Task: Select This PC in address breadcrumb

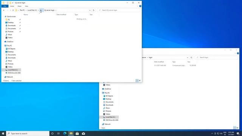Action: (x=22, y=10)
